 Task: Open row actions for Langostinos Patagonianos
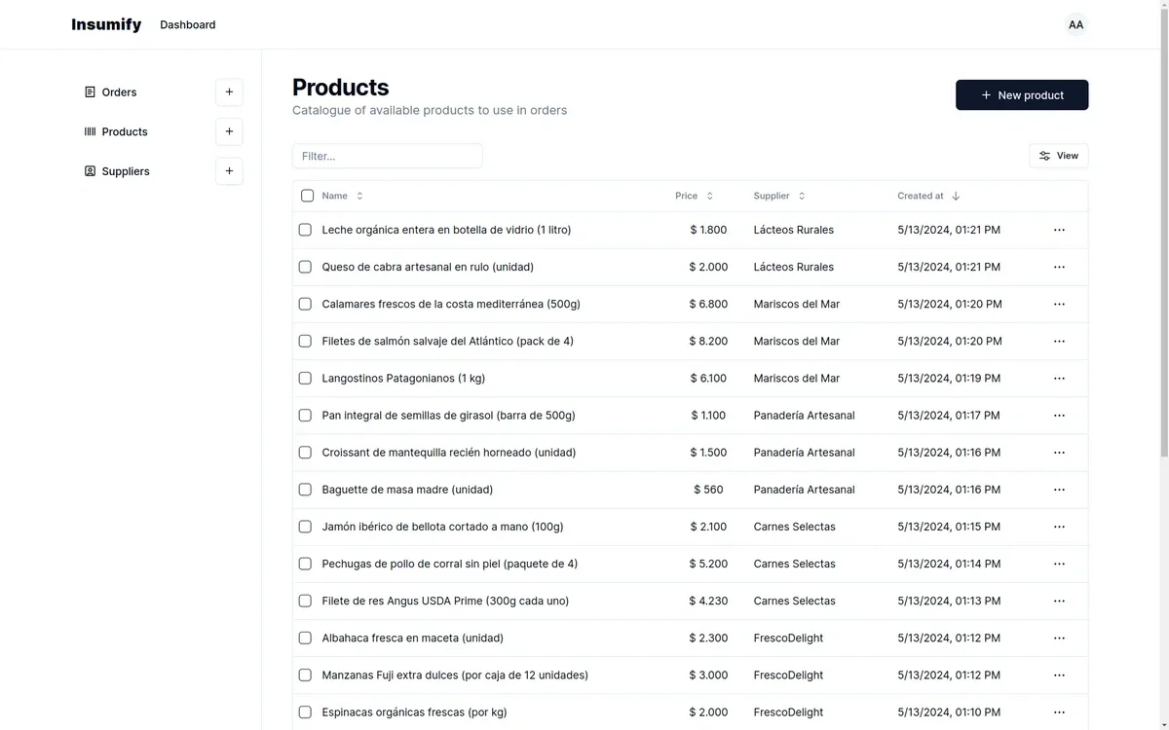(1059, 378)
